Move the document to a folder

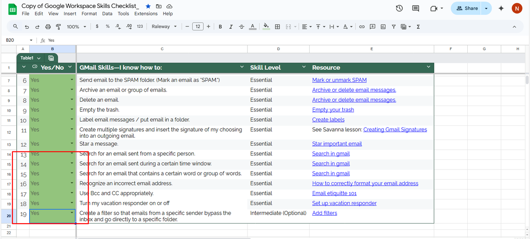(x=159, y=6)
